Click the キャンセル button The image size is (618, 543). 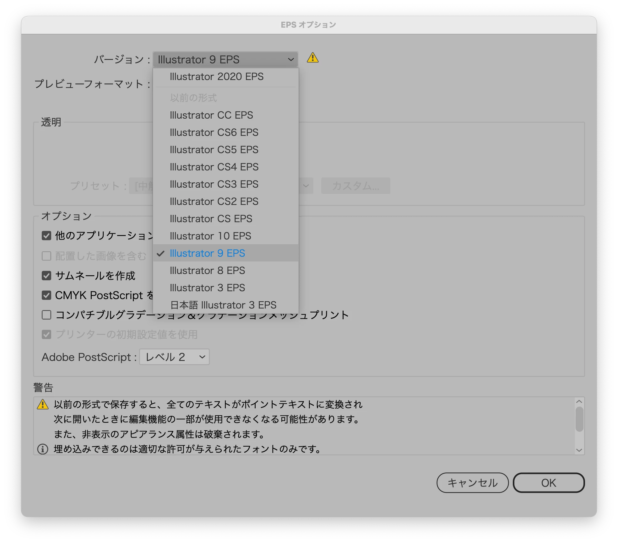tap(472, 482)
